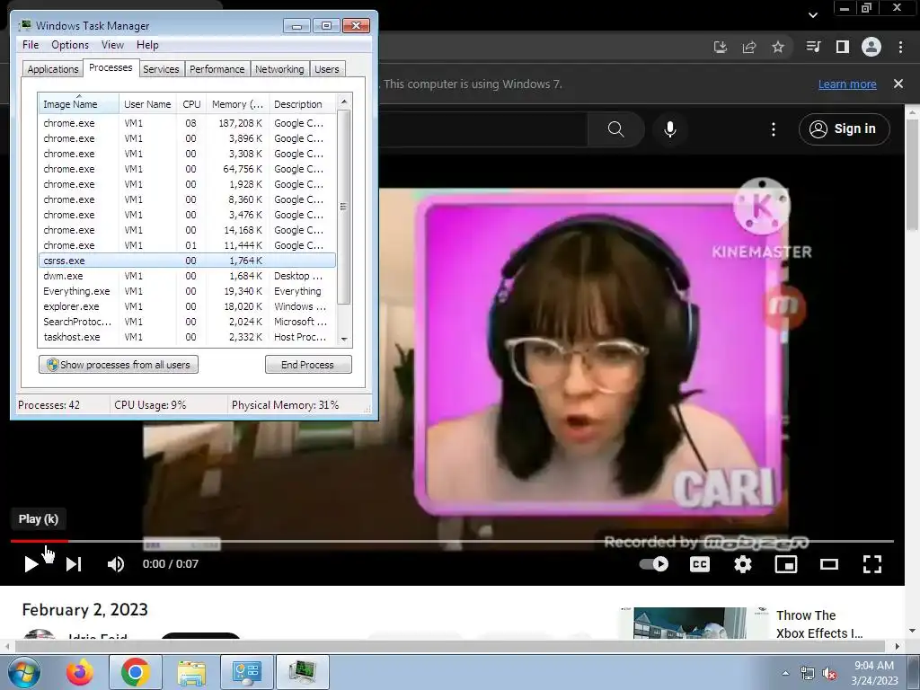Open Chrome profile avatar
The width and height of the screenshot is (920, 690).
tap(871, 47)
